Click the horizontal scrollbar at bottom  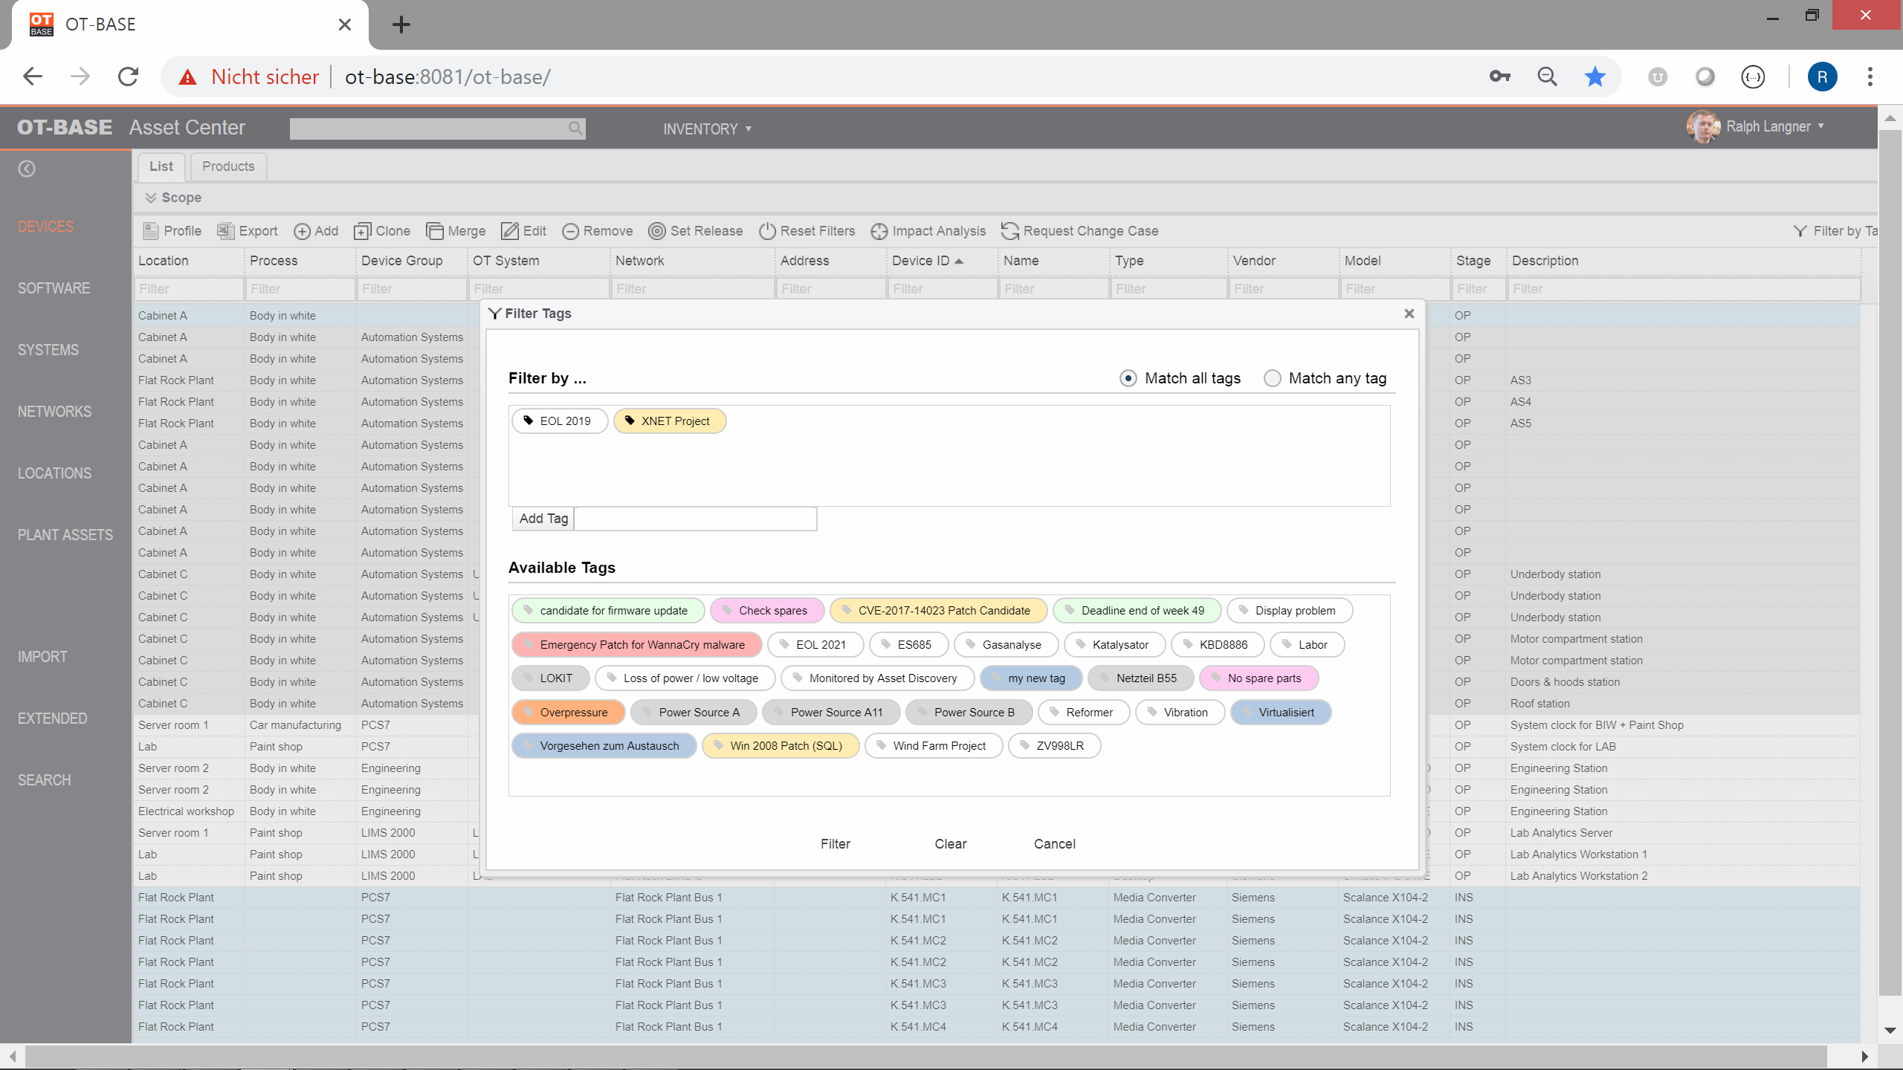point(925,1056)
